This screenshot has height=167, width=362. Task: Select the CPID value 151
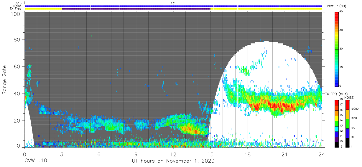[173, 3]
